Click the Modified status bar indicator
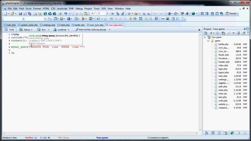251x141 pixels. click(29, 137)
